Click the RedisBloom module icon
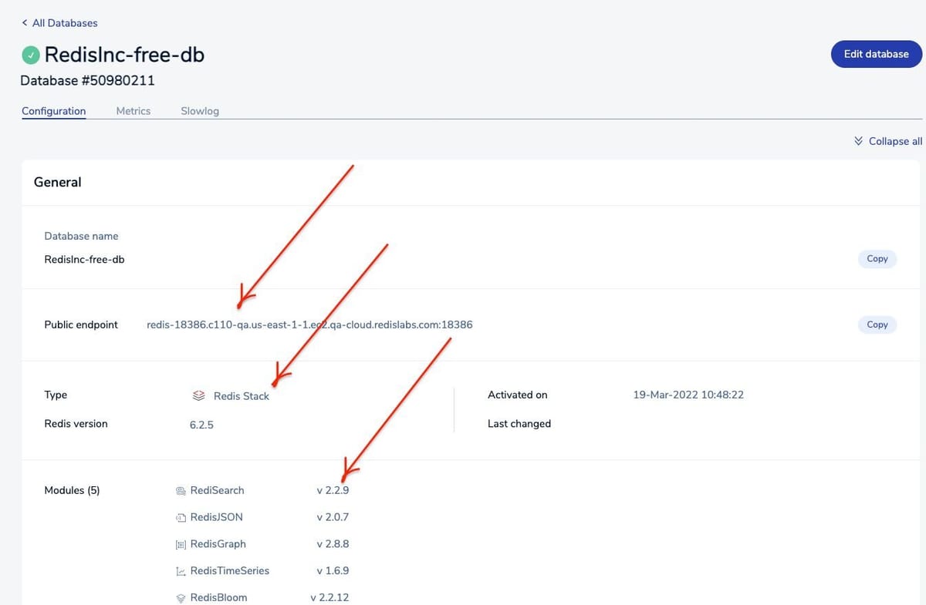The image size is (926, 605). (x=180, y=597)
